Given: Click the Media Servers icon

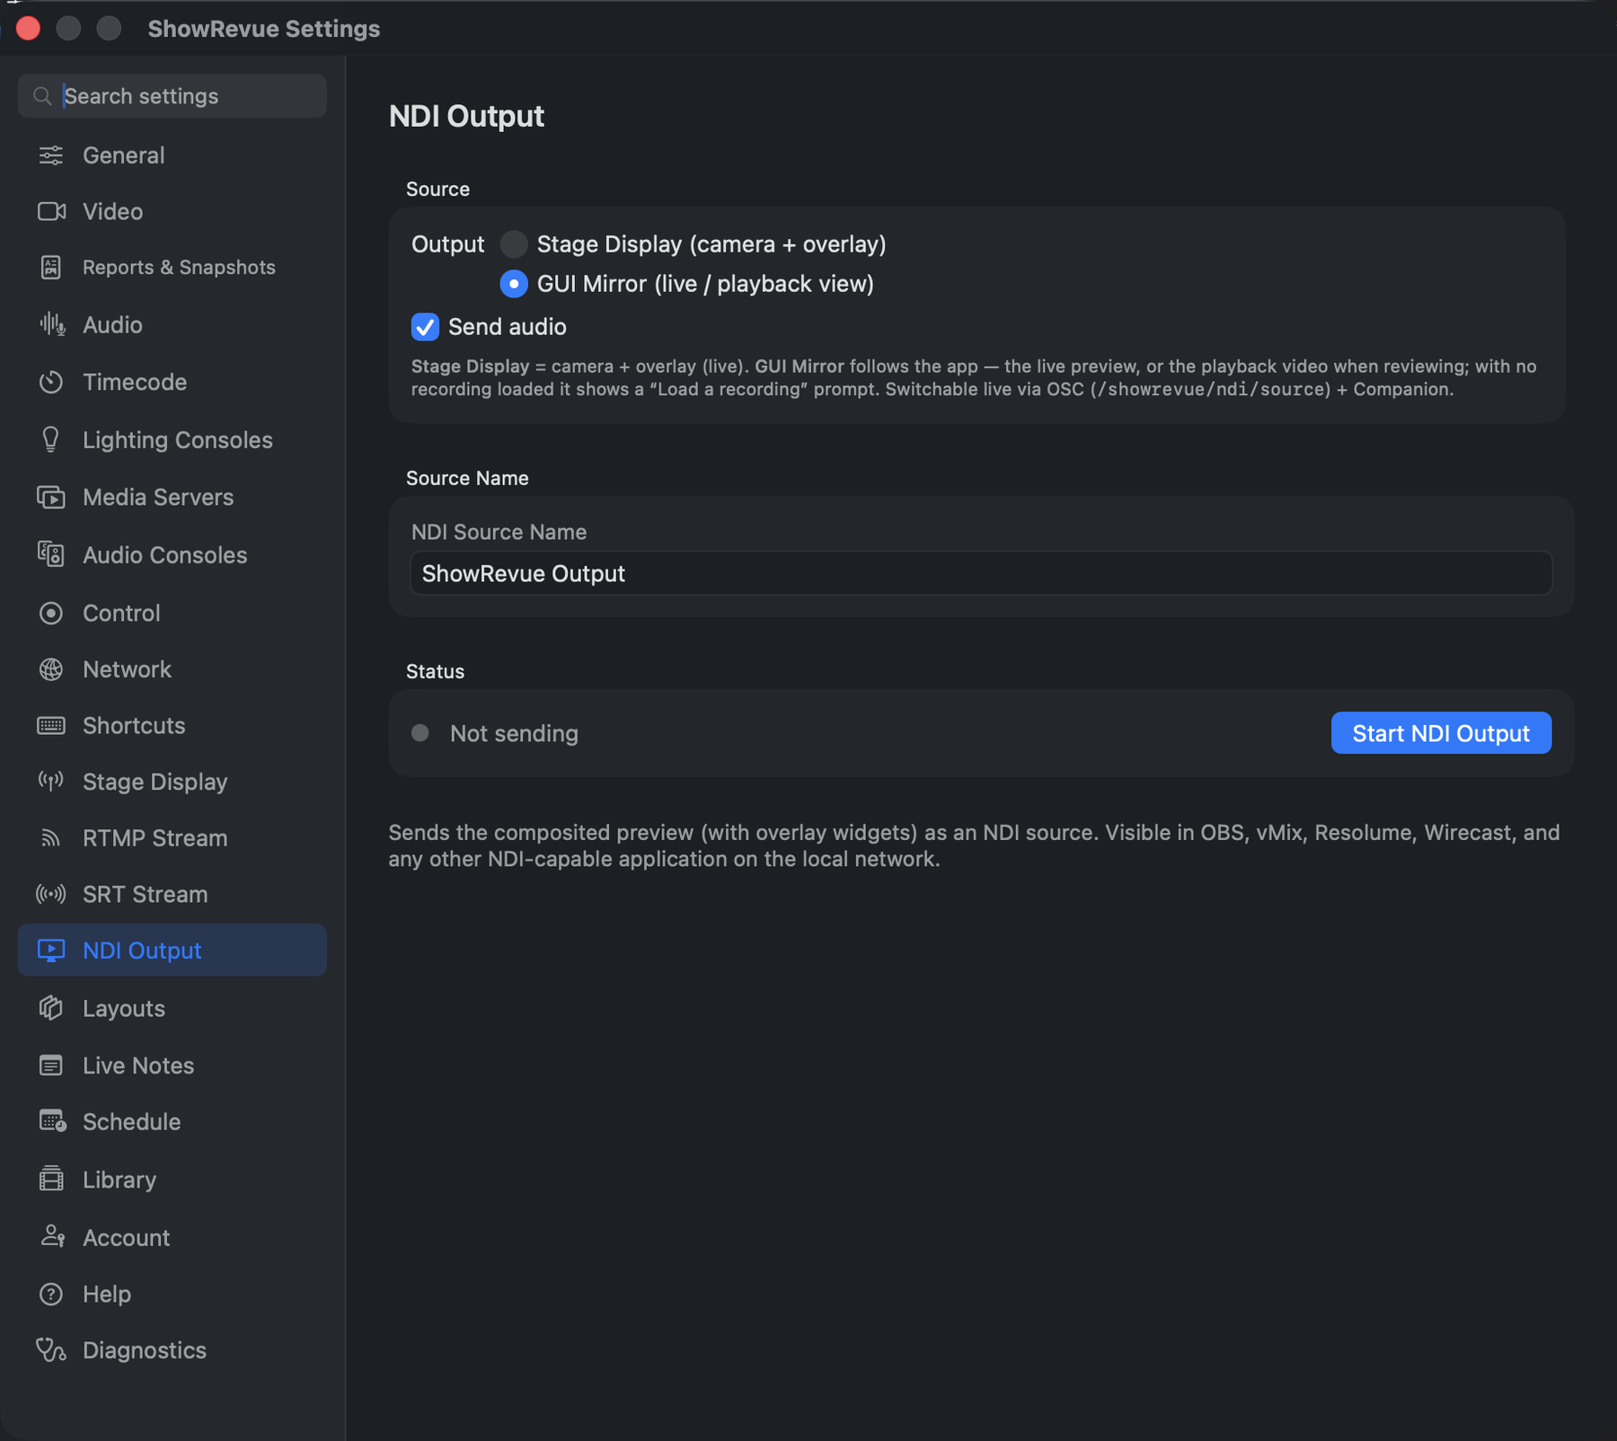Looking at the screenshot, I should [x=51, y=497].
